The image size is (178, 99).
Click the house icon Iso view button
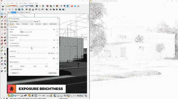pos(33,10)
